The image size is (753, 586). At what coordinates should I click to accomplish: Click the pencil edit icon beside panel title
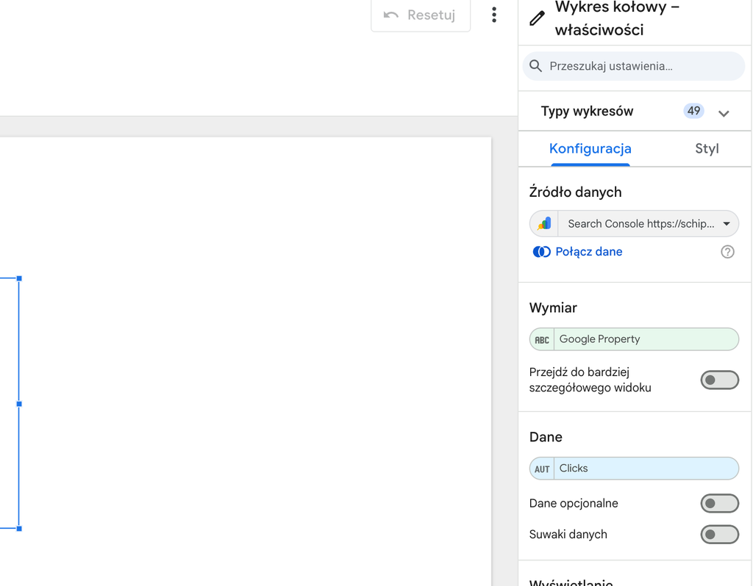pyautogui.click(x=537, y=18)
